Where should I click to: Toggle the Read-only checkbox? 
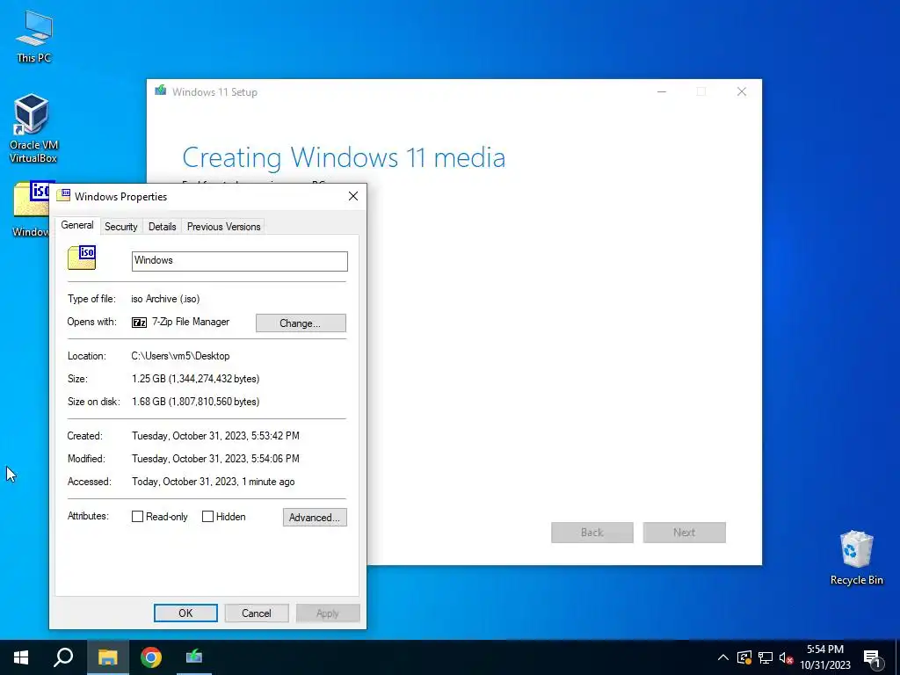(137, 517)
